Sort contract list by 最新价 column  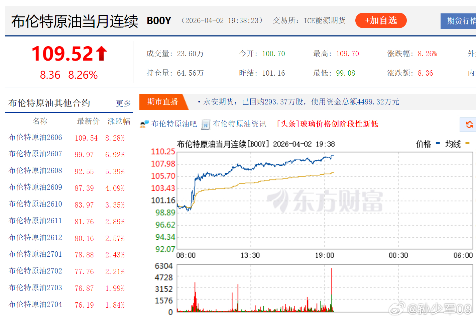88,121
